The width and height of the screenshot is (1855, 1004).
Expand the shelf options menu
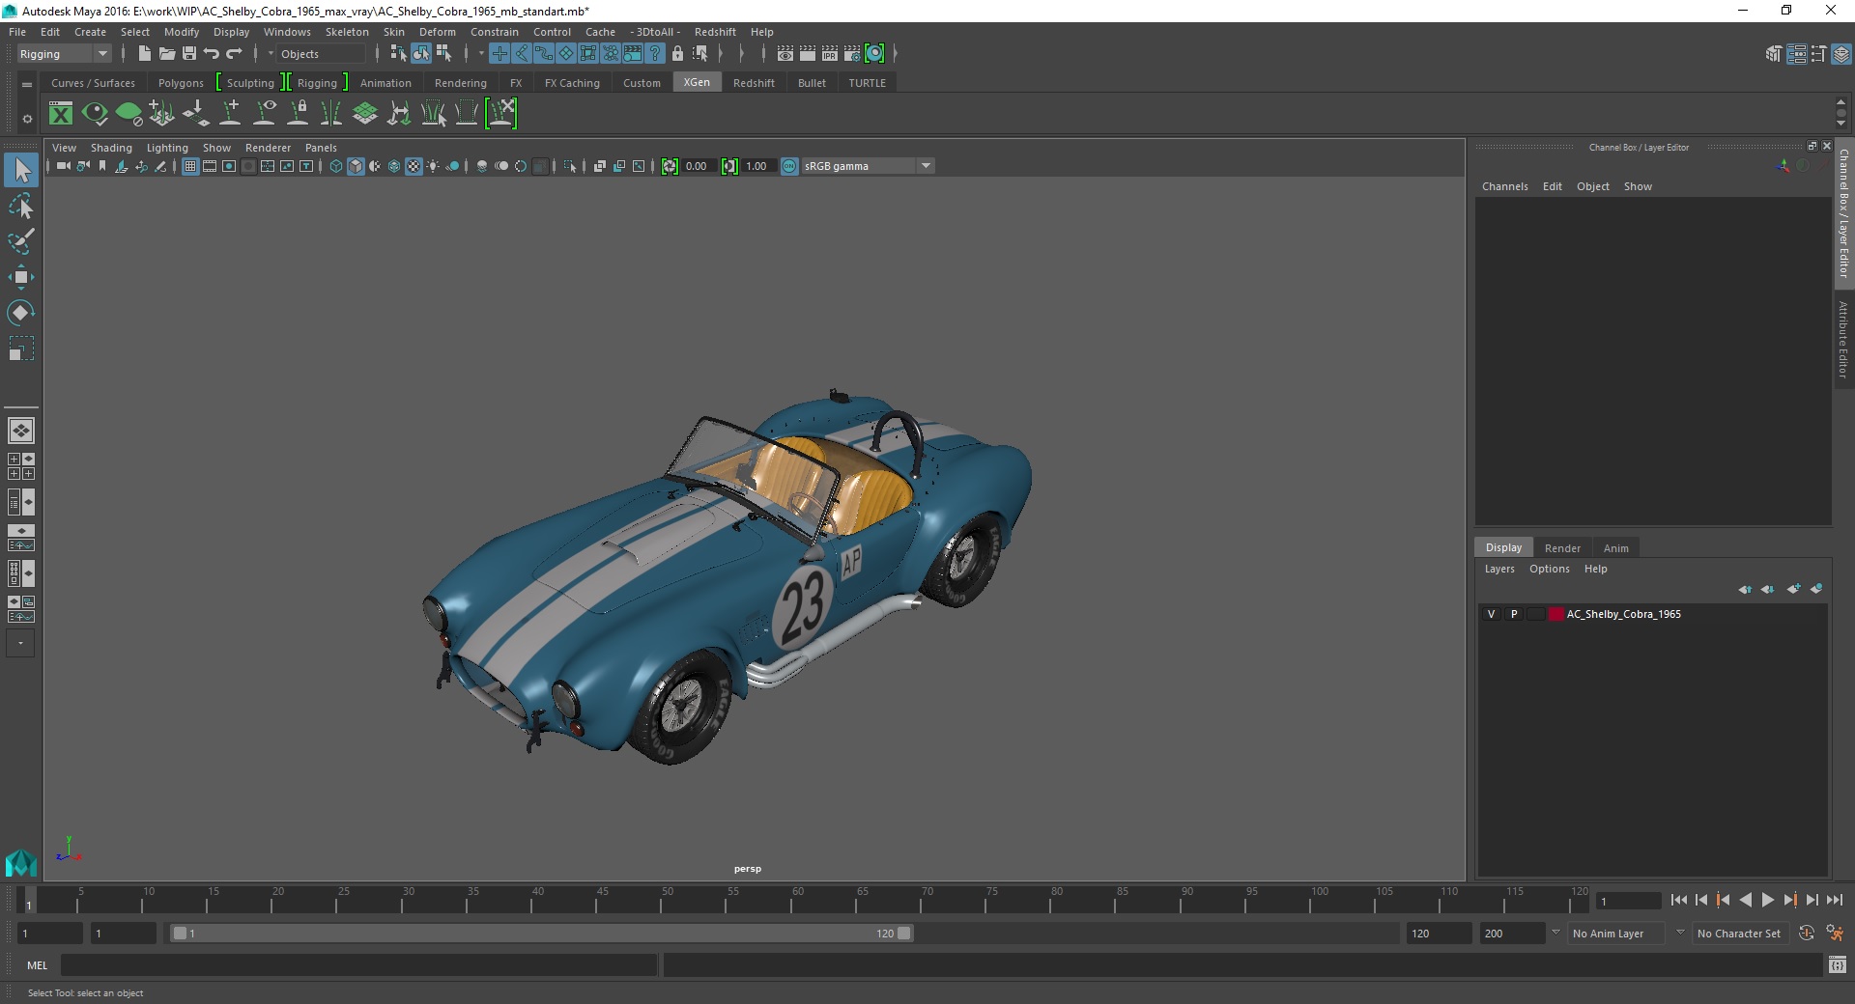coord(27,119)
